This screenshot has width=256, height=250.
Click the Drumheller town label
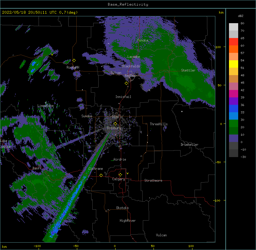pyautogui.click(x=189, y=145)
